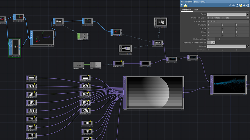Click the copy parameters icon
The width and height of the screenshot is (250, 140).
pos(237,6)
